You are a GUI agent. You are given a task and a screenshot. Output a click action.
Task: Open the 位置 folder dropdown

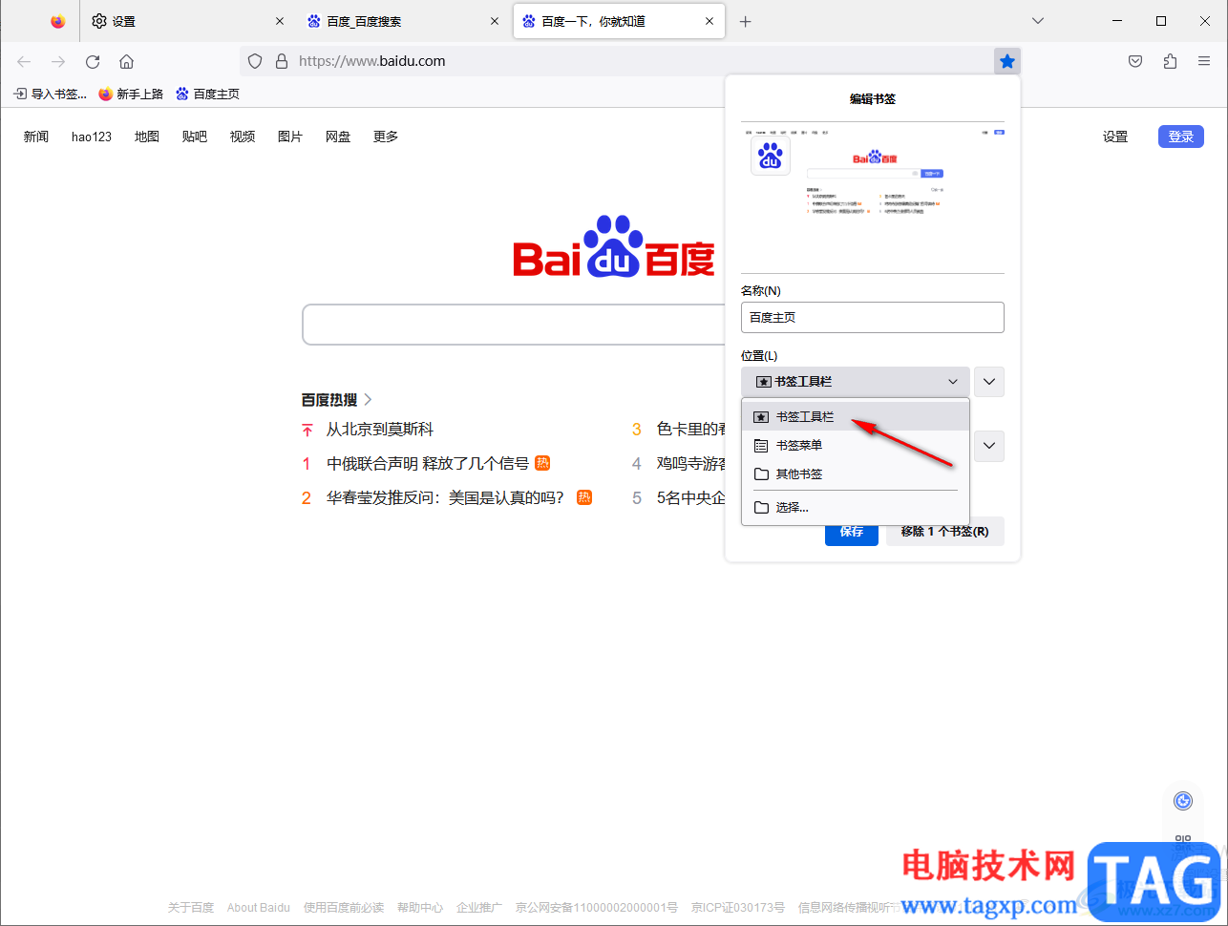click(x=856, y=382)
